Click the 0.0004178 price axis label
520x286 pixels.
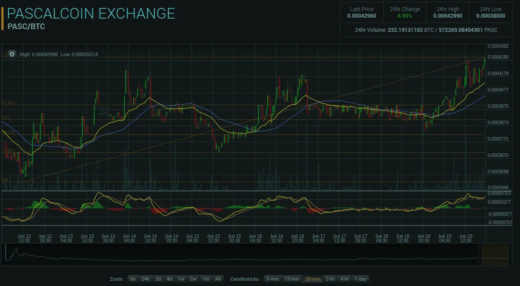click(x=498, y=73)
